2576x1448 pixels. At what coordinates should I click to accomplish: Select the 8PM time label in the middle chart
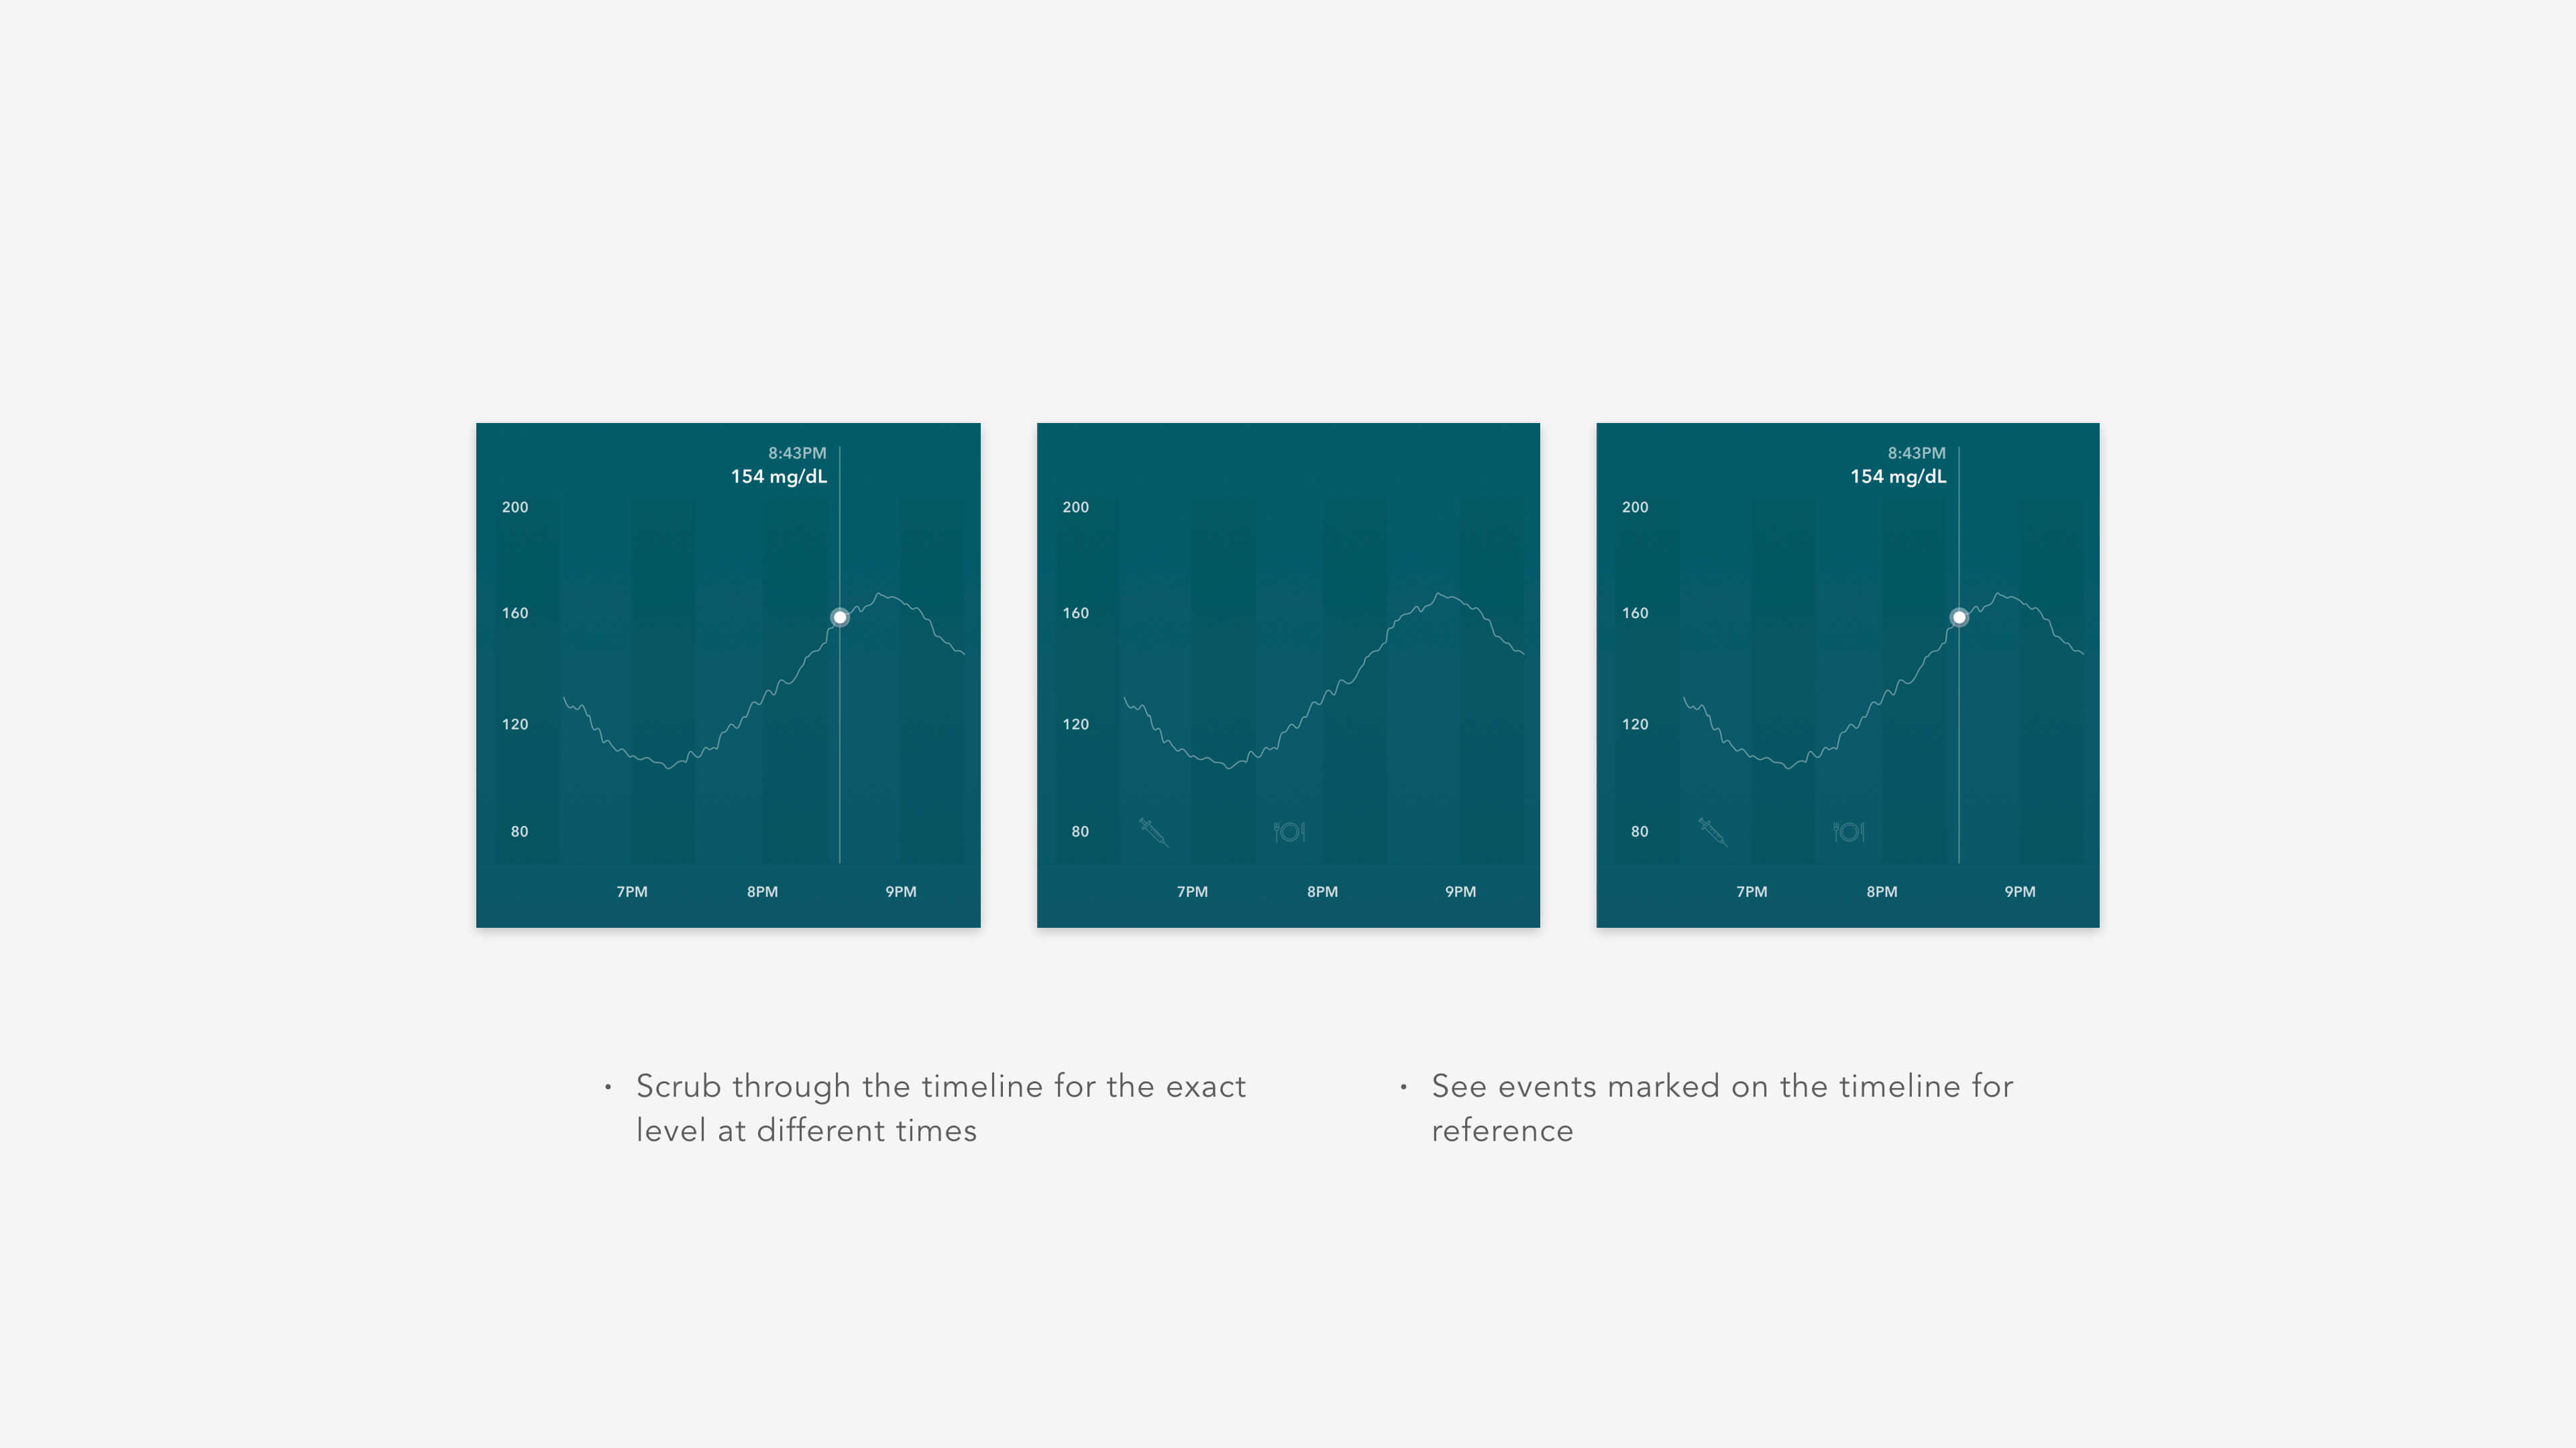(x=1322, y=892)
